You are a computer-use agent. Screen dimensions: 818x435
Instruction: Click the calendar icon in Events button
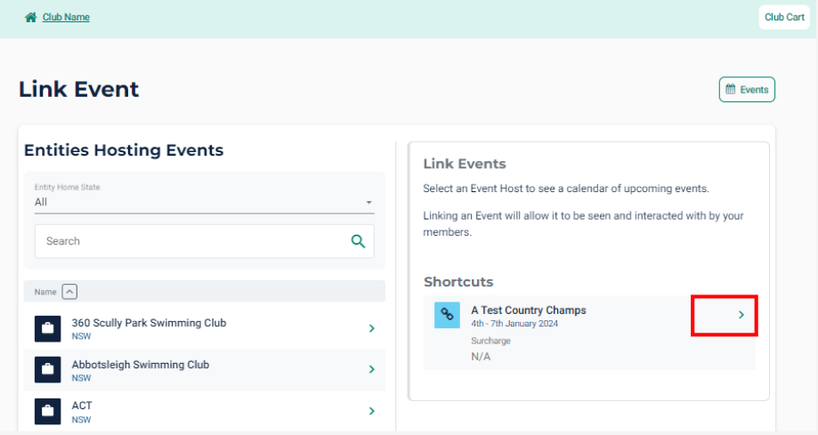[731, 89]
